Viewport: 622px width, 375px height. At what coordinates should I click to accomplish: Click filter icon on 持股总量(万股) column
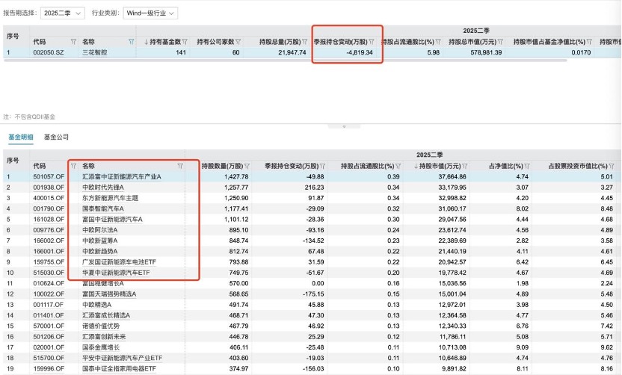click(303, 42)
